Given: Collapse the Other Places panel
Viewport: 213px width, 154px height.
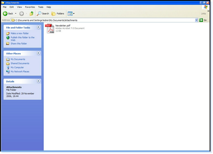Looking at the screenshot, I should tap(38, 53).
